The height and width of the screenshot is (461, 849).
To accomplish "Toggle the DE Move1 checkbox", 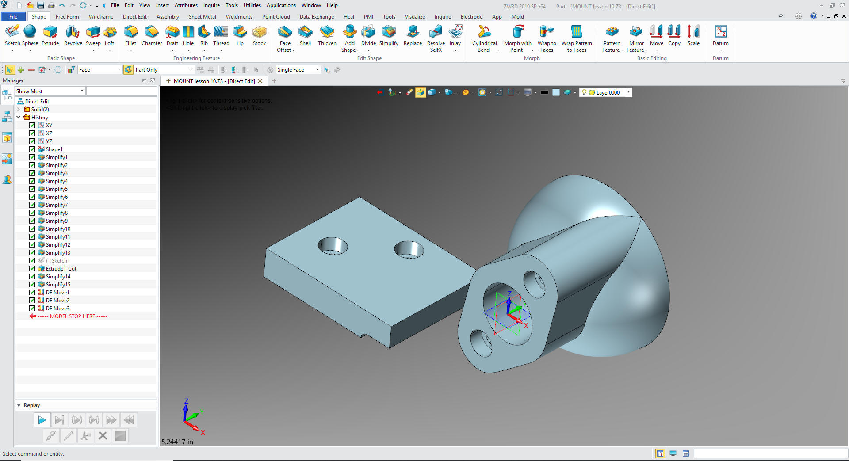I will pos(32,292).
